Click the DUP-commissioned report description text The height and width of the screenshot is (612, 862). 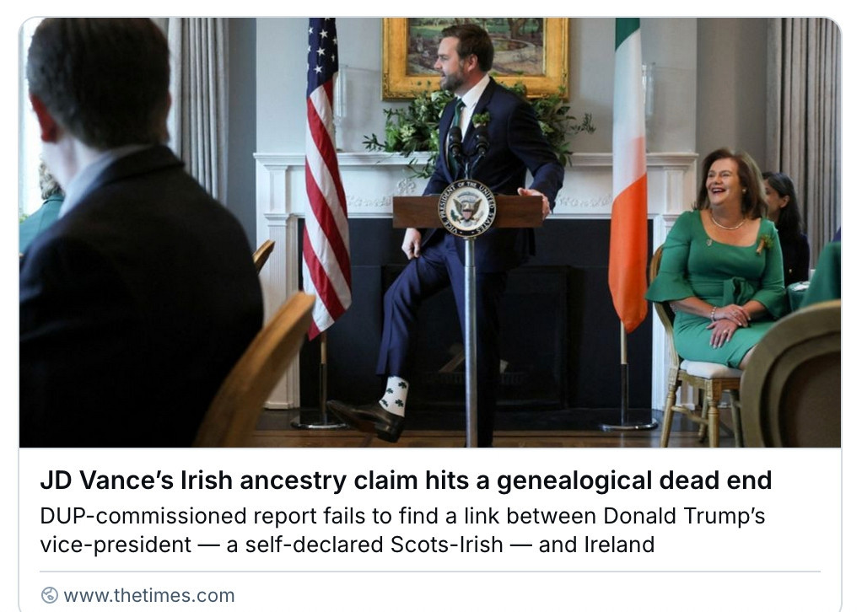[402, 530]
